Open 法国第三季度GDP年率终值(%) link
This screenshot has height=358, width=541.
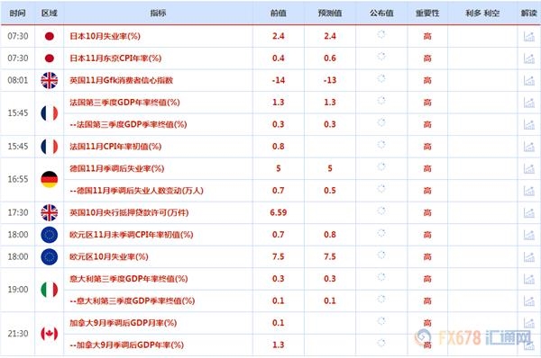(124, 103)
